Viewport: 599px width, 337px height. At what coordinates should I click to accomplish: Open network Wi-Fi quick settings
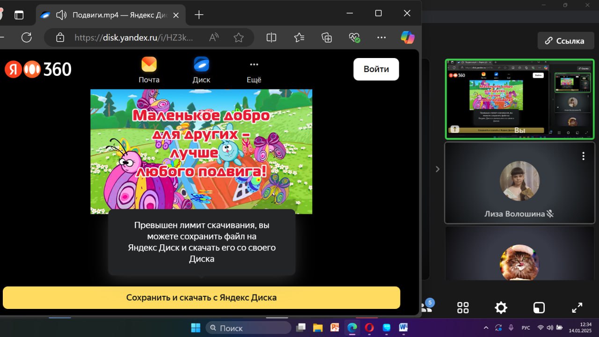coord(541,328)
